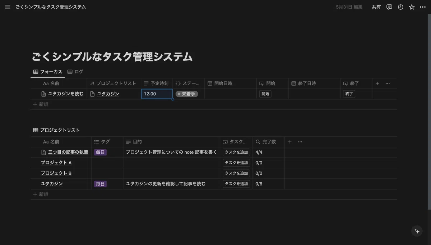Click the 開始 button column header

coord(272,83)
